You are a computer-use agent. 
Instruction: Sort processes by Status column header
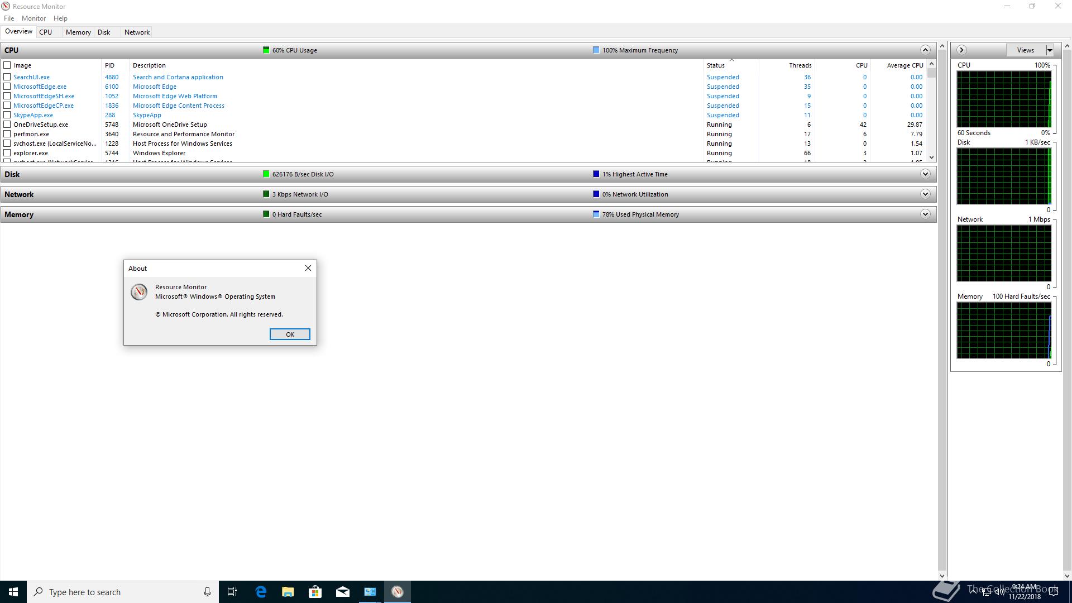(731, 65)
